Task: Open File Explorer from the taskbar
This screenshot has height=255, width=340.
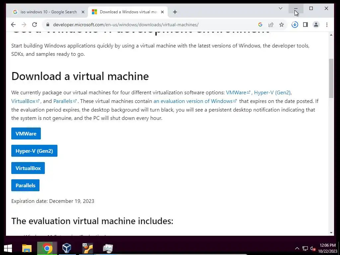Action: [27, 248]
